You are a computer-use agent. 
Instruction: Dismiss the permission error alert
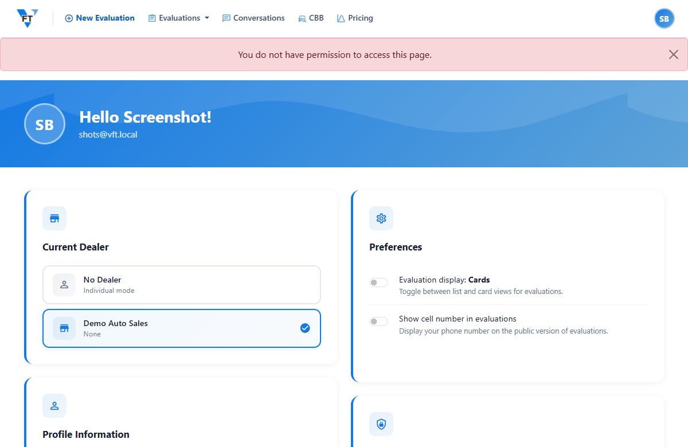point(674,54)
